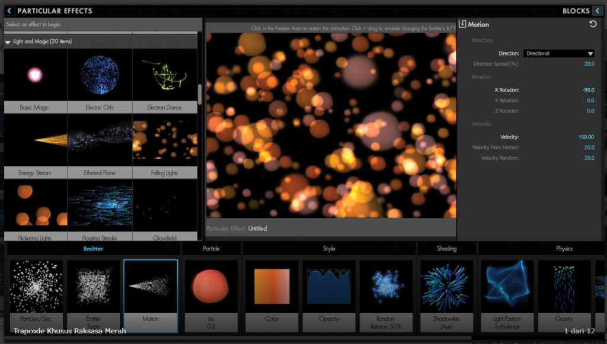The width and height of the screenshot is (607, 344).
Task: Select the Gravity physics block
Action: 564,295
